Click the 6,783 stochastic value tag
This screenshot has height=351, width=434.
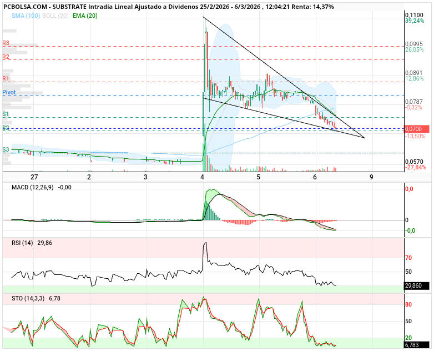pyautogui.click(x=413, y=345)
